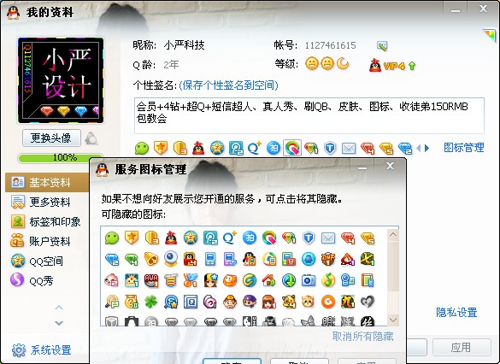This screenshot has height=364, width=500.
Task: Select 基本资料 in the sidebar
Action: click(47, 183)
